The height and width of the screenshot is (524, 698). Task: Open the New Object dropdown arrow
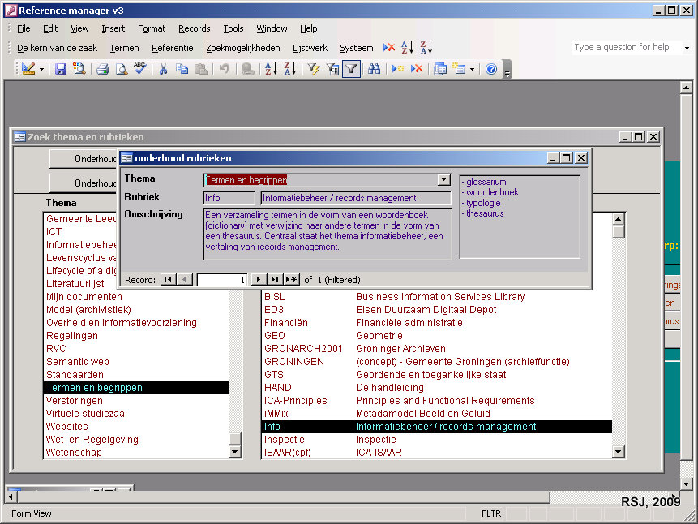472,69
